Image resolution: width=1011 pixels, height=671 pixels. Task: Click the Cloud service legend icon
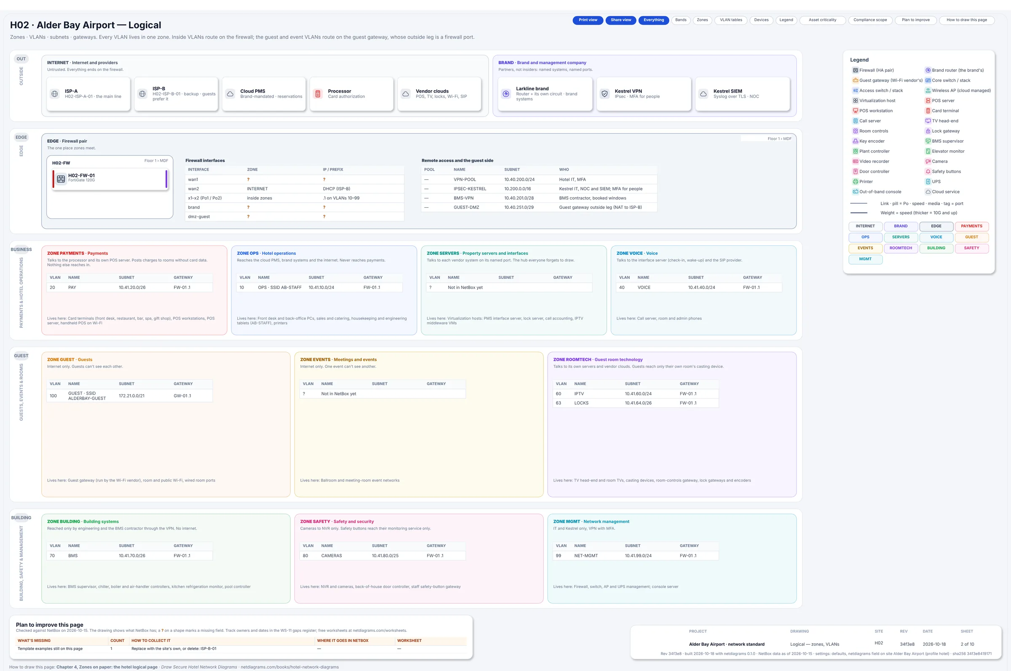tap(928, 192)
